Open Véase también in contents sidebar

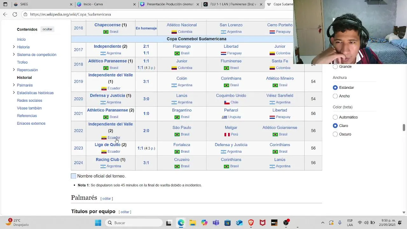(29, 108)
